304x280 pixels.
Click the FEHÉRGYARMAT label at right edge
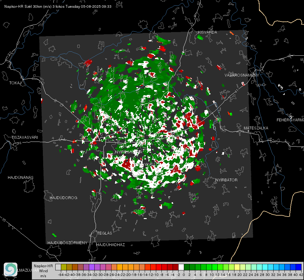tap(290, 120)
